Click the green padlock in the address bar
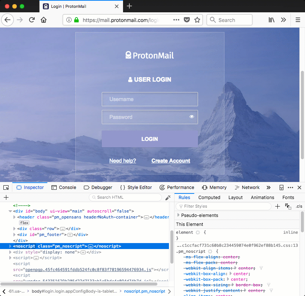This screenshot has width=305, height=296. pos(76,20)
